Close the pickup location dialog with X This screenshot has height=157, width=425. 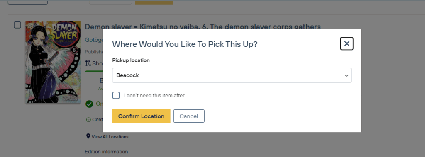coord(347,43)
